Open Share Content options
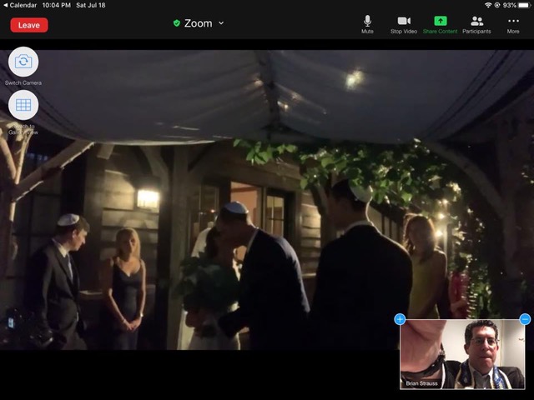 440,22
